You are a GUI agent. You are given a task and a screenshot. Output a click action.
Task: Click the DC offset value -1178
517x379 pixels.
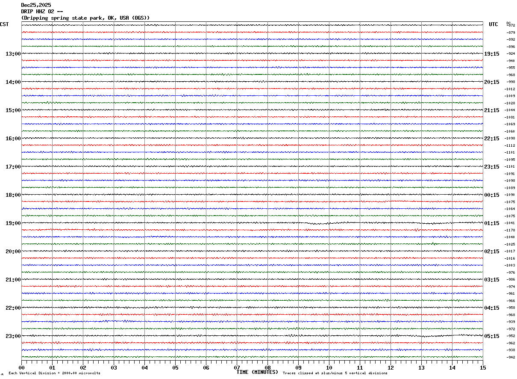click(x=510, y=230)
